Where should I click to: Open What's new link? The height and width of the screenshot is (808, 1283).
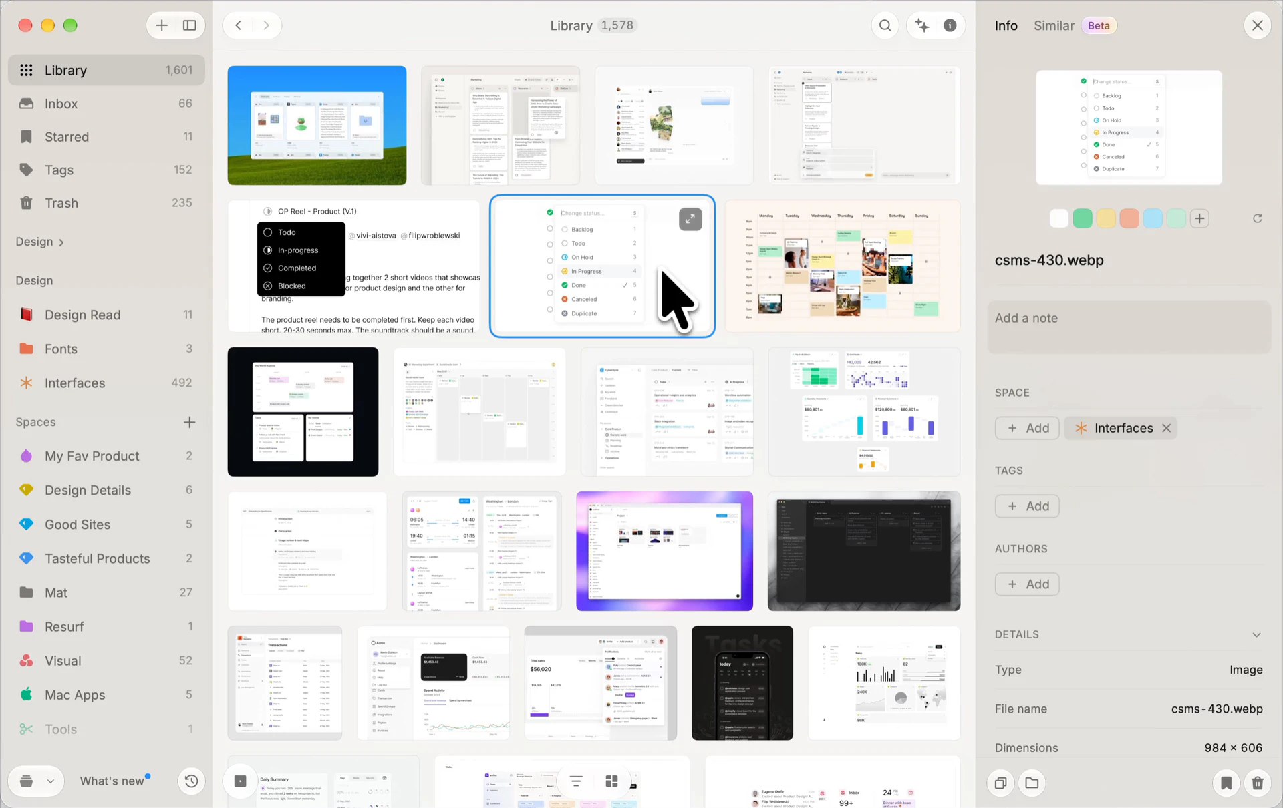coord(112,781)
